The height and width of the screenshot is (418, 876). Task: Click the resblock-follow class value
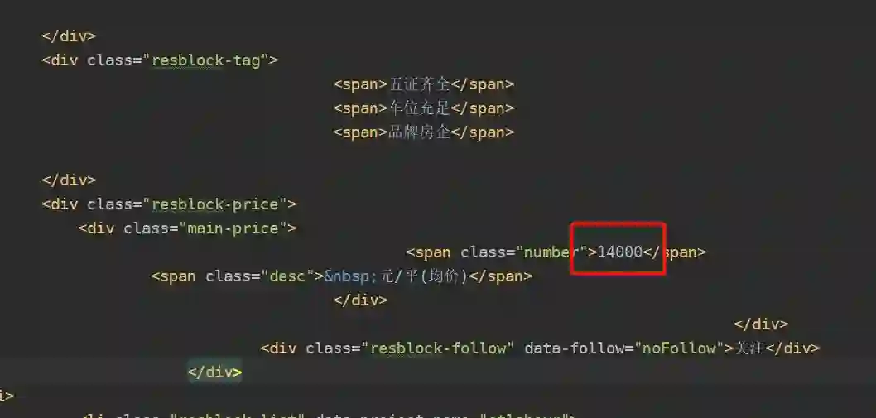(x=437, y=348)
